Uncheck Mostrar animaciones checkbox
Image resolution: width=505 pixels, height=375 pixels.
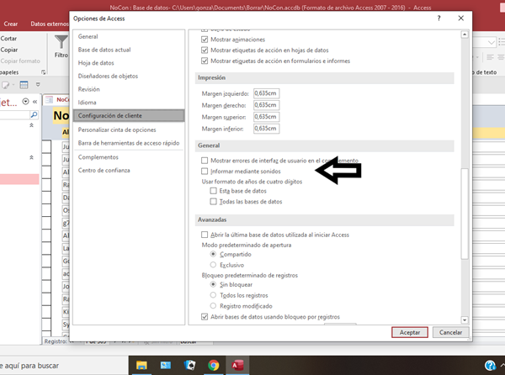tap(205, 40)
